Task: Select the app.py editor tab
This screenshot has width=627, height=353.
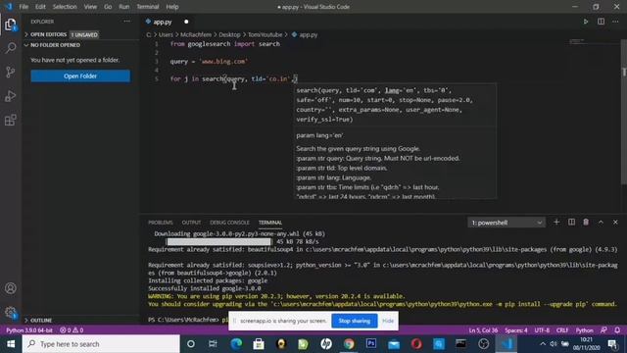Action: (168, 22)
